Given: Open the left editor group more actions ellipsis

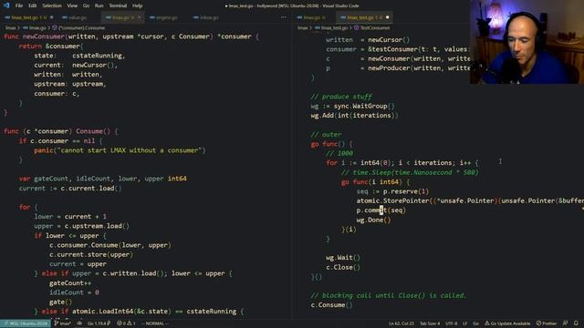Looking at the screenshot, I should point(284,17).
